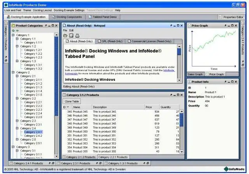This screenshot has width=249, height=174.
Task: Restore the minimized Category 1.3.1 Products tab
Action: 147,163
